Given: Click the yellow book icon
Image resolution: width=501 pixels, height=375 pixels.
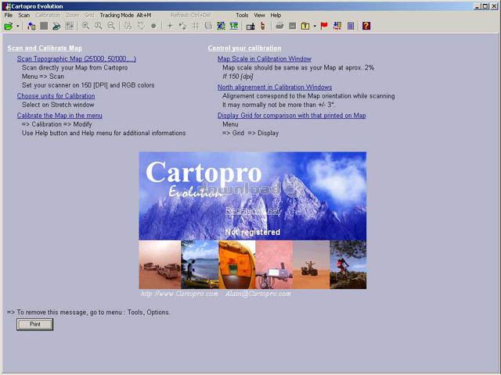Looking at the screenshot, I should tap(305, 26).
